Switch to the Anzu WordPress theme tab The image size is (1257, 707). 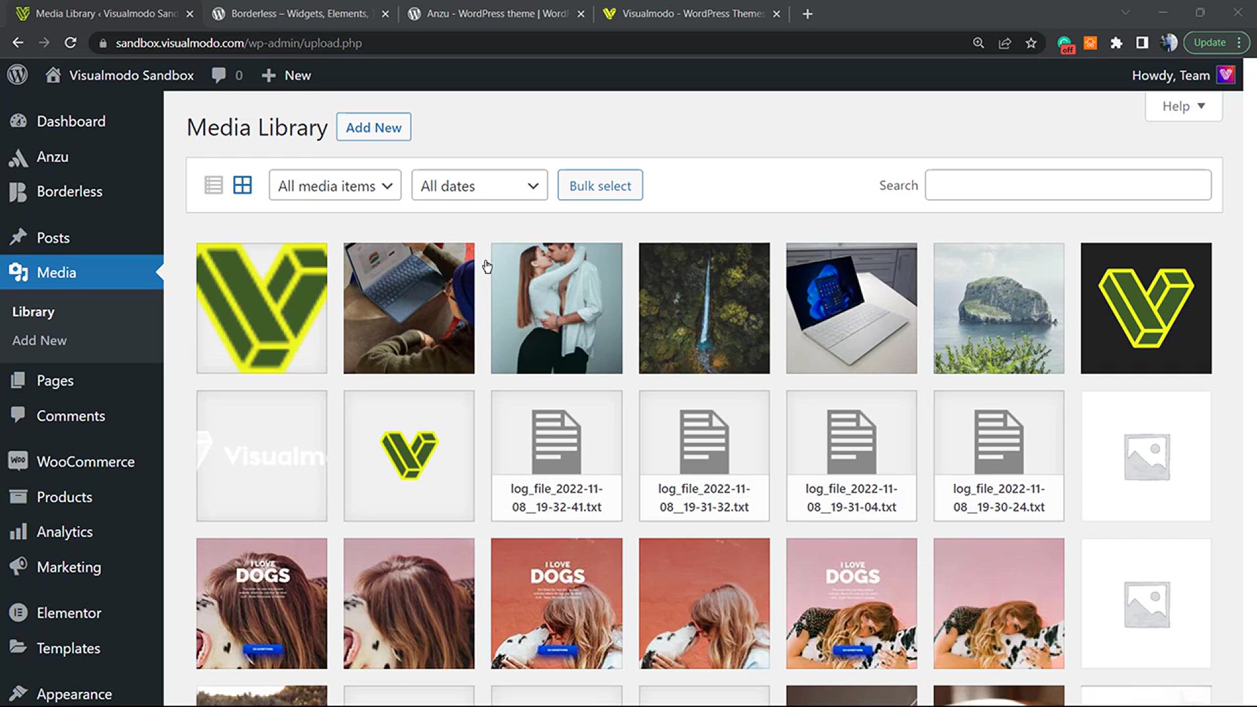(496, 14)
